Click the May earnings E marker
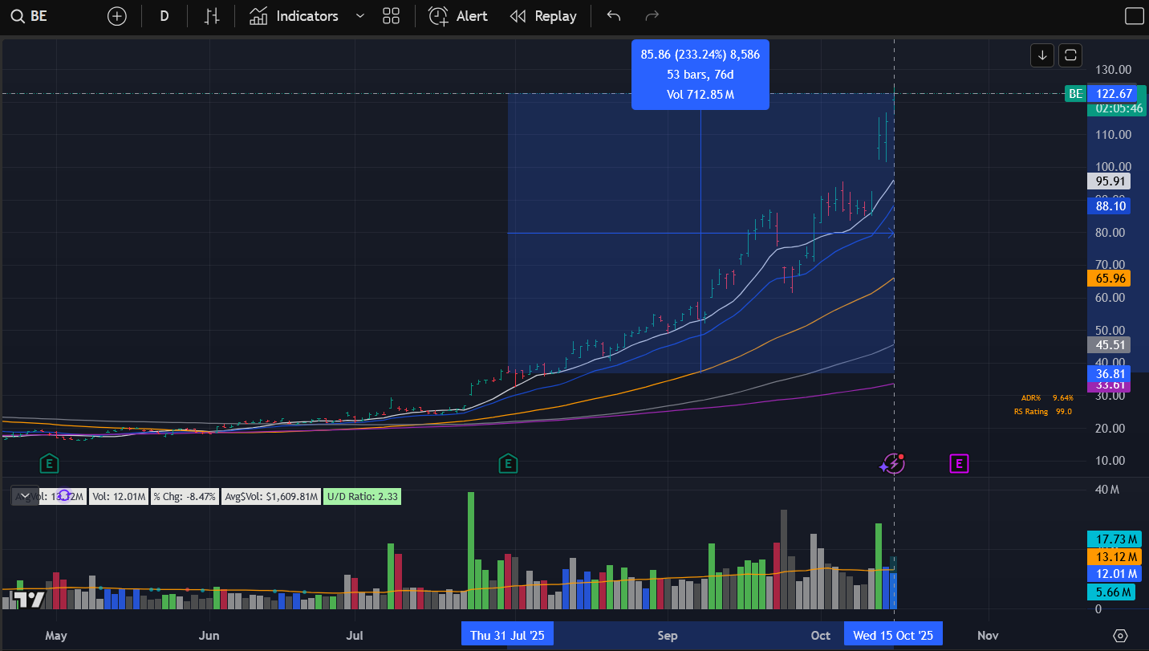 (x=50, y=463)
